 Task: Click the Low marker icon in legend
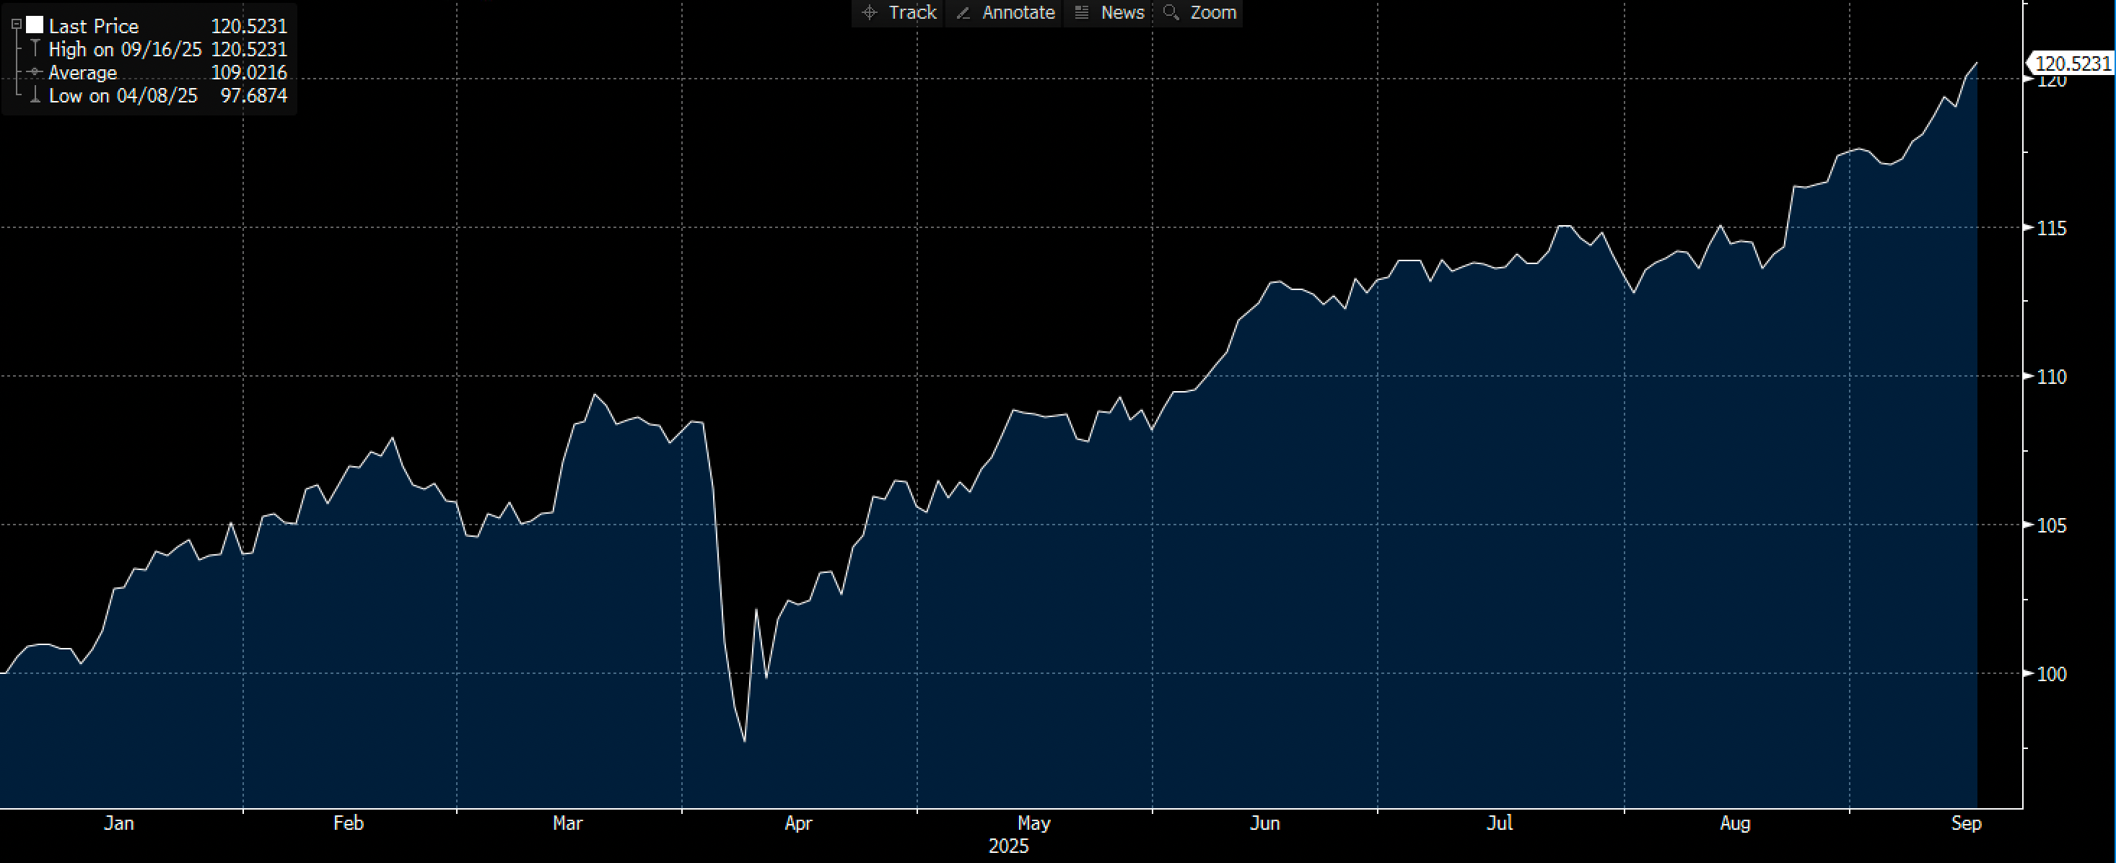35,95
